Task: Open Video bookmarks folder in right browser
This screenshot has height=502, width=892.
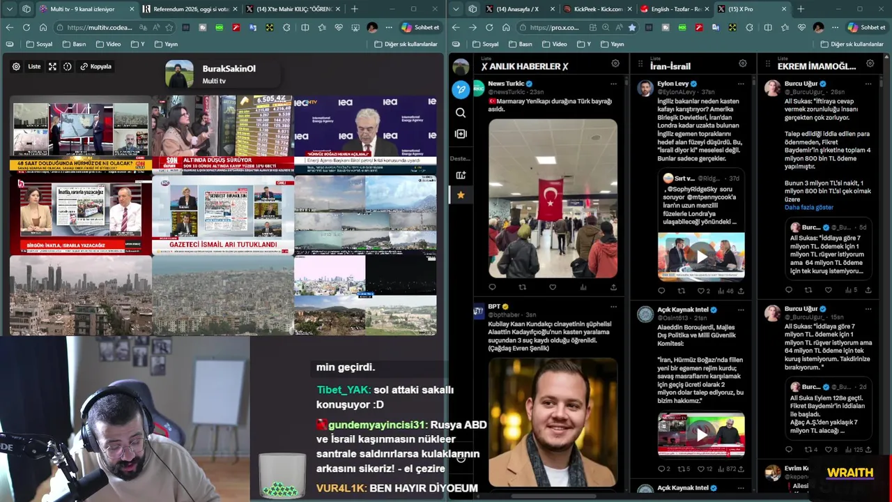Action: 554,44
